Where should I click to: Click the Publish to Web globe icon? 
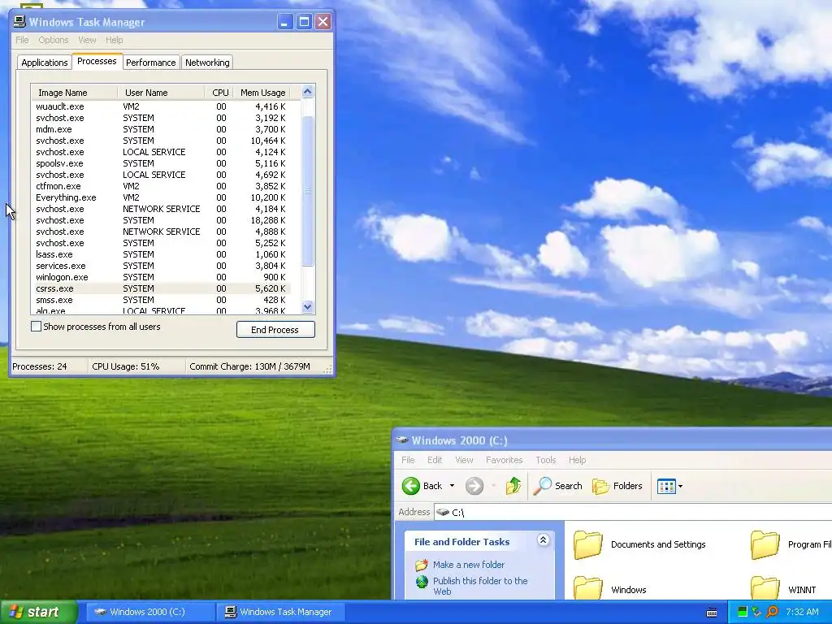click(422, 582)
